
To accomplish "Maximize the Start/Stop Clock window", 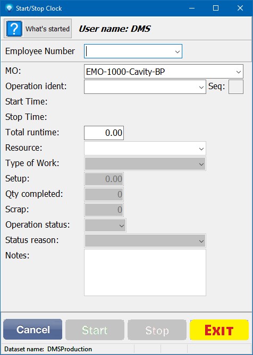I will click(x=216, y=8).
